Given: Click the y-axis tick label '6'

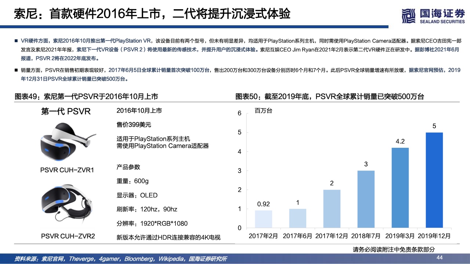Looking at the screenshot, I should (239, 113).
